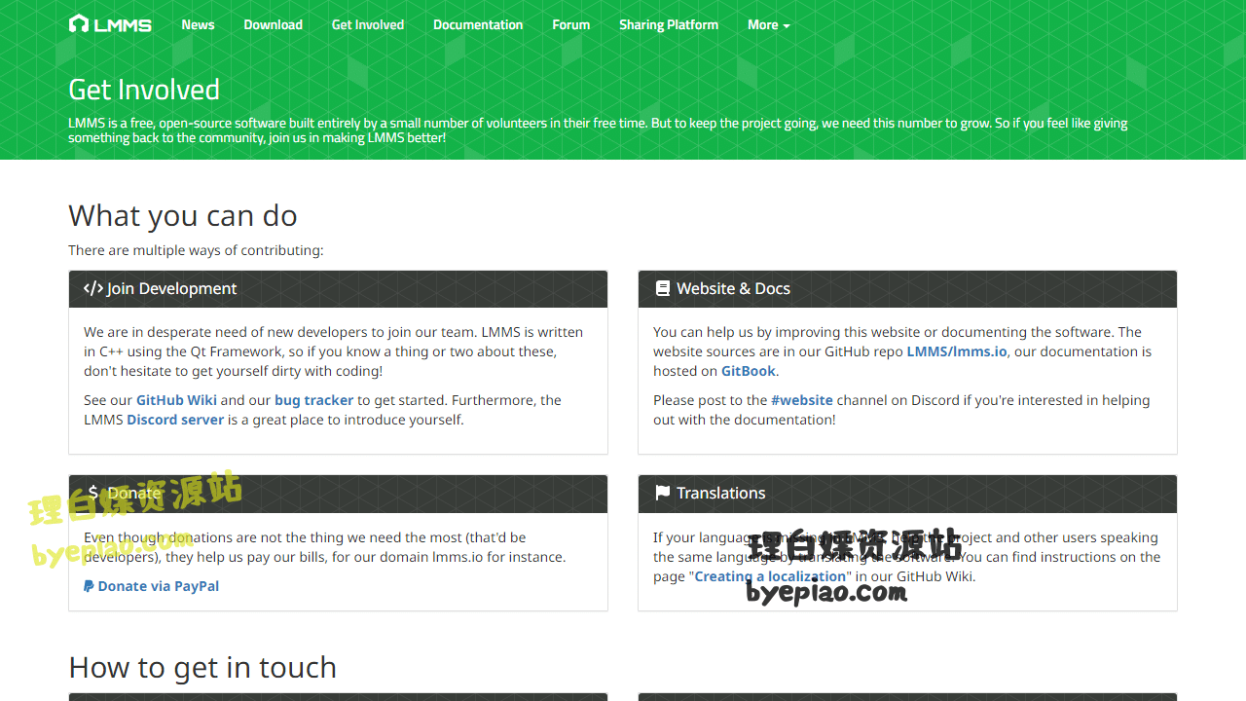This screenshot has height=701, width=1246.
Task: Click the #website channel link
Action: (802, 400)
